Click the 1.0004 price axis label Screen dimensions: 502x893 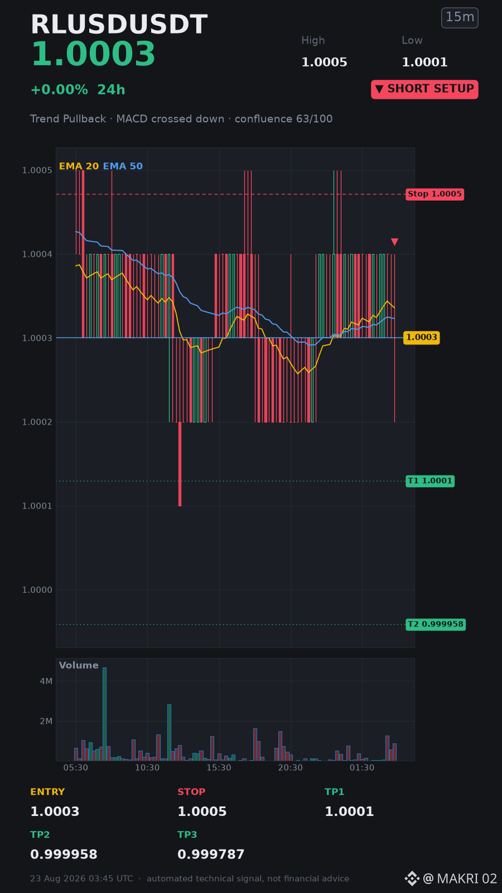[37, 255]
